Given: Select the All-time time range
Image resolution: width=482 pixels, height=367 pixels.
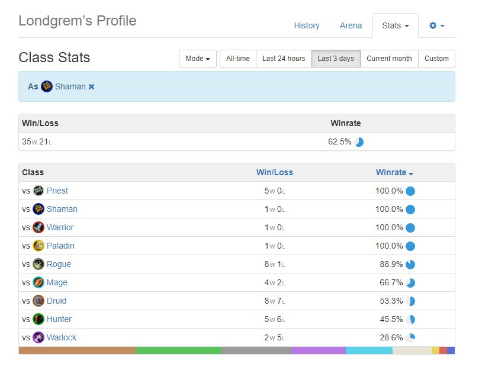Looking at the screenshot, I should pyautogui.click(x=238, y=59).
